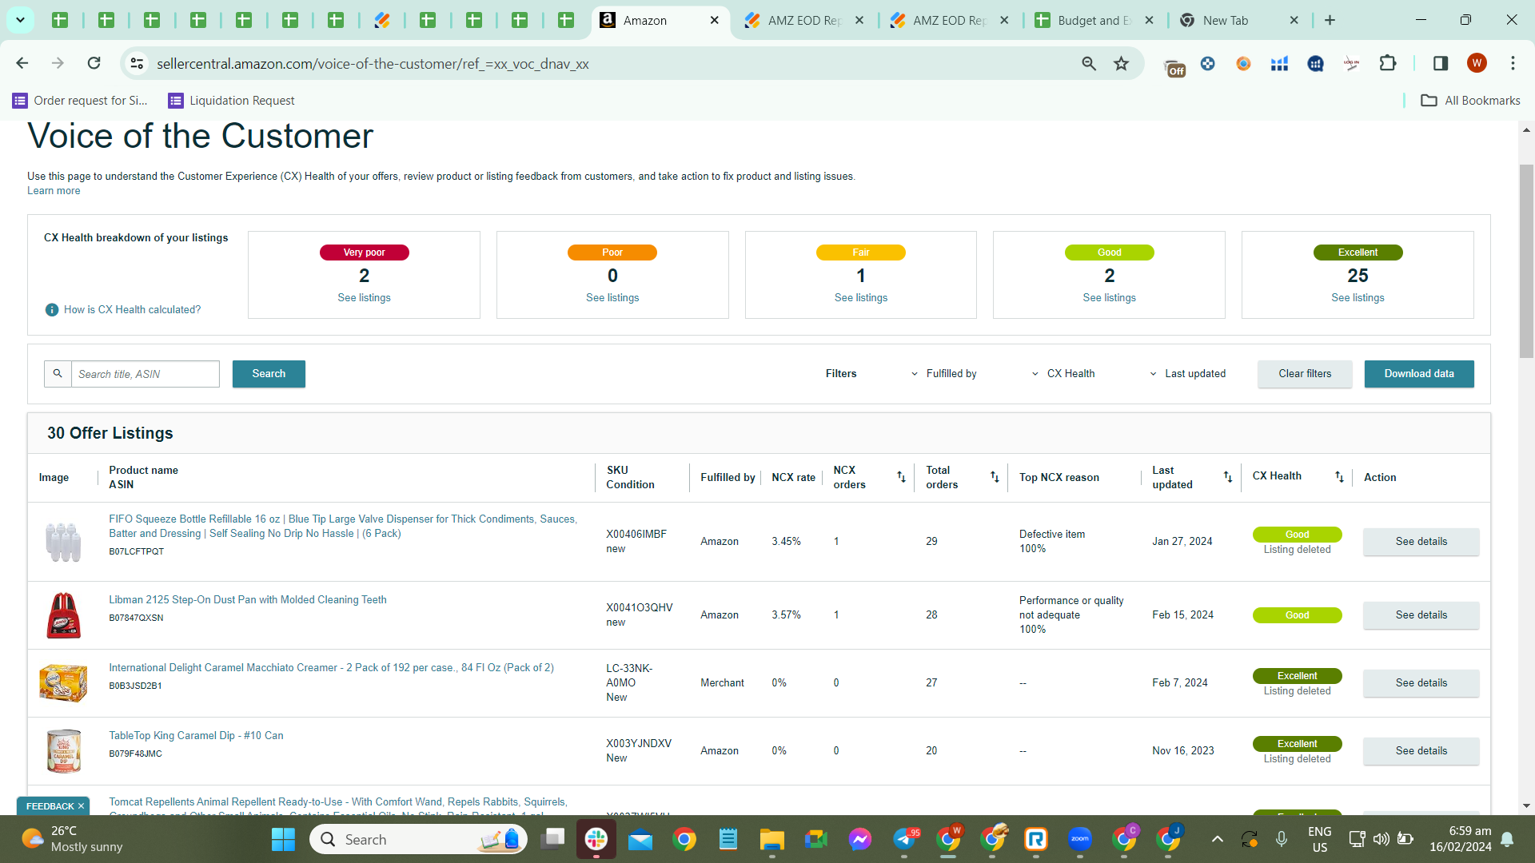
Task: Open the tab search dropdown arrow
Action: point(20,20)
